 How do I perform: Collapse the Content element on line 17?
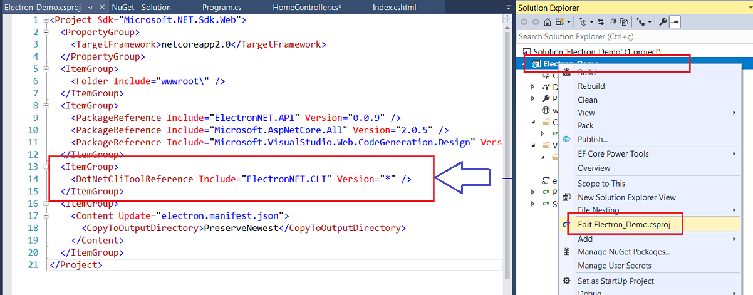coord(45,216)
